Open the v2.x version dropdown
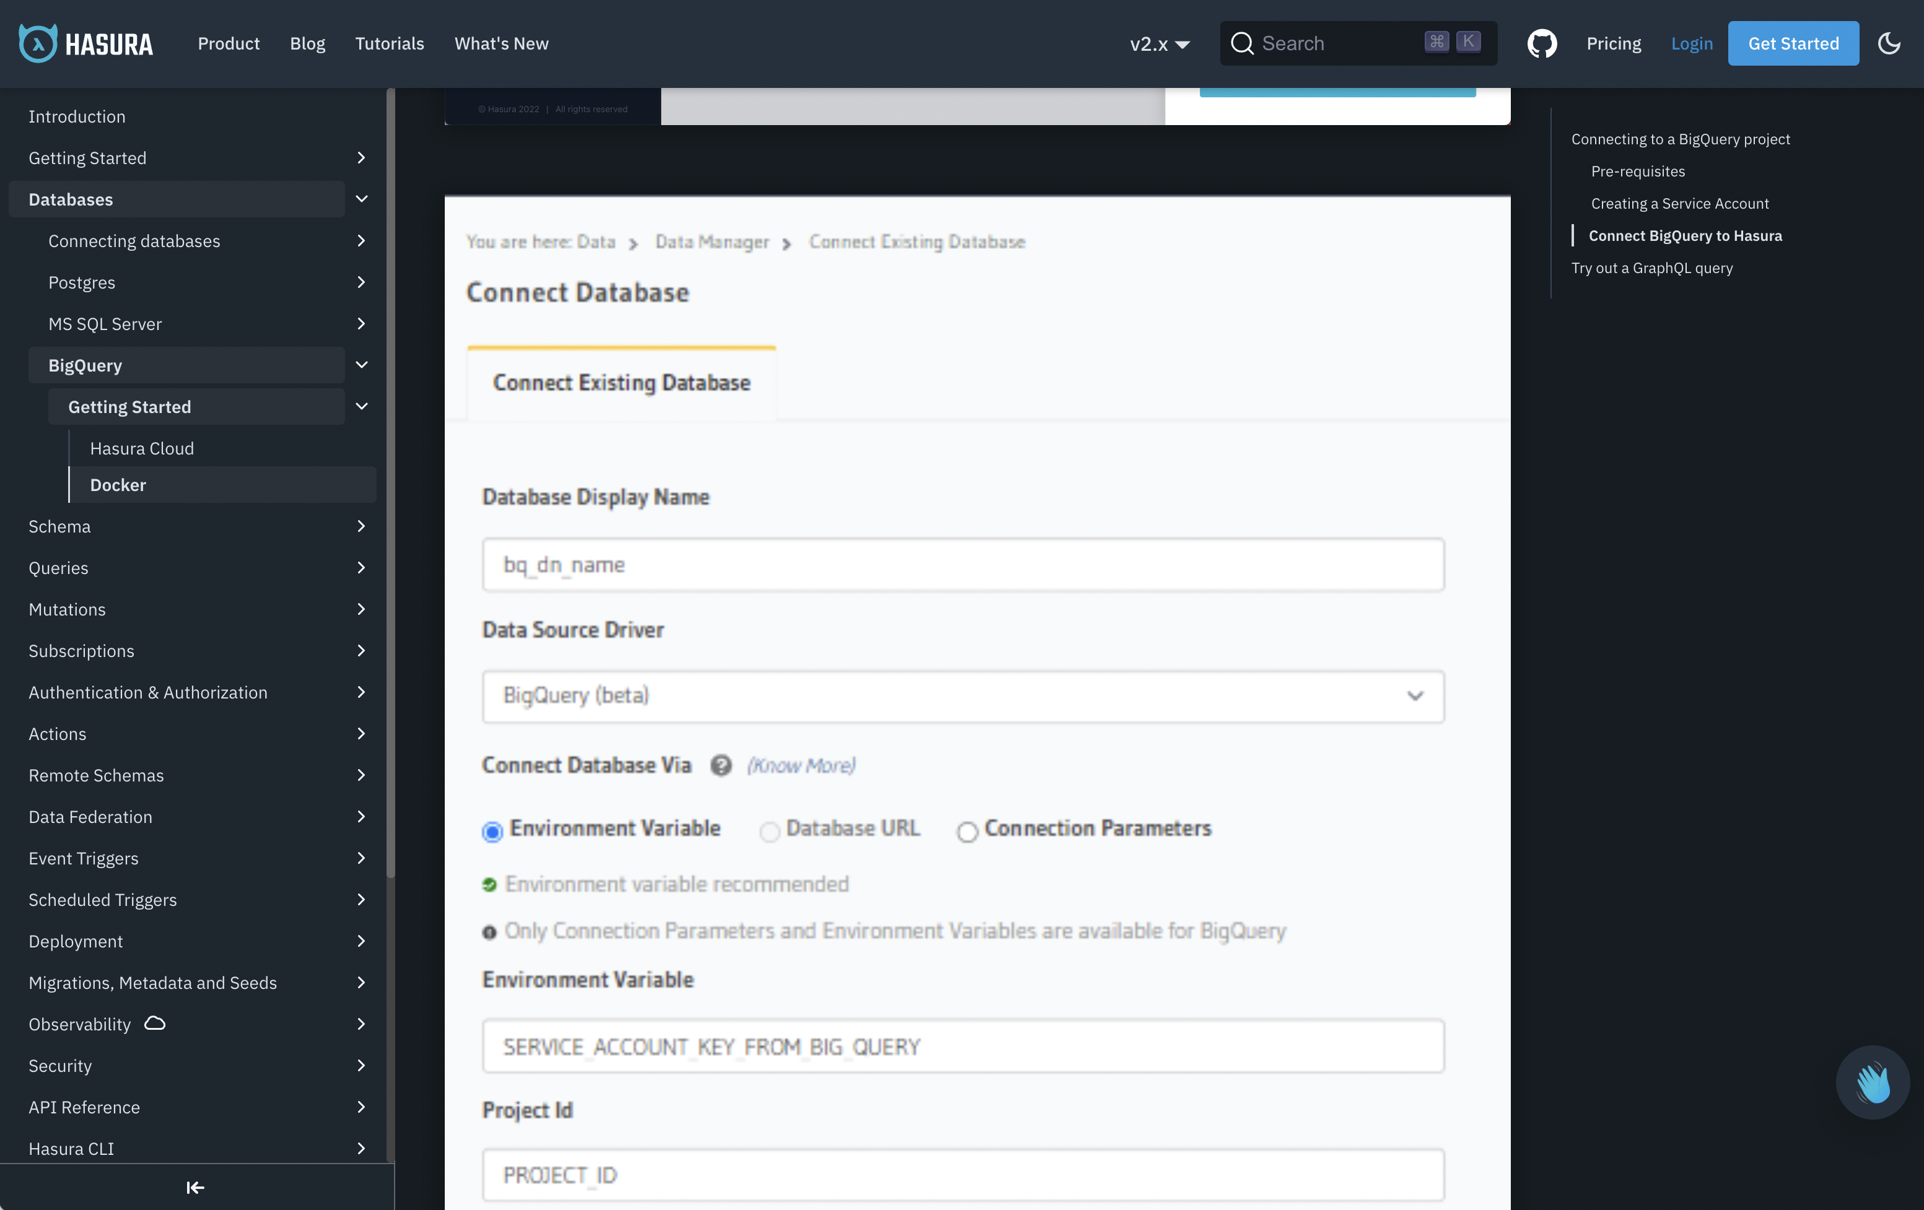The image size is (1924, 1210). pyautogui.click(x=1160, y=44)
